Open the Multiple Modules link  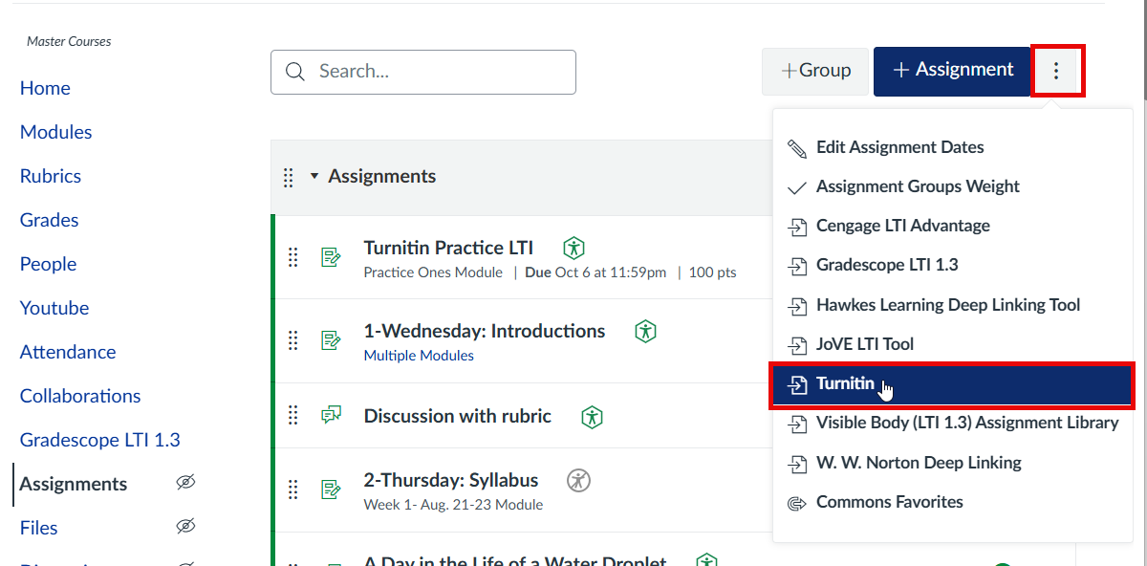(419, 355)
